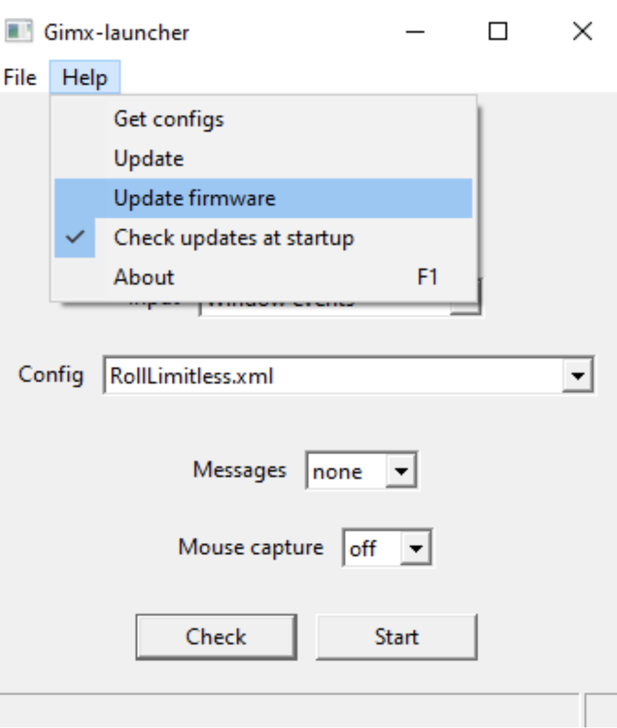Maximize the Gimx-launcher window
This screenshot has width=617, height=728.
[498, 31]
